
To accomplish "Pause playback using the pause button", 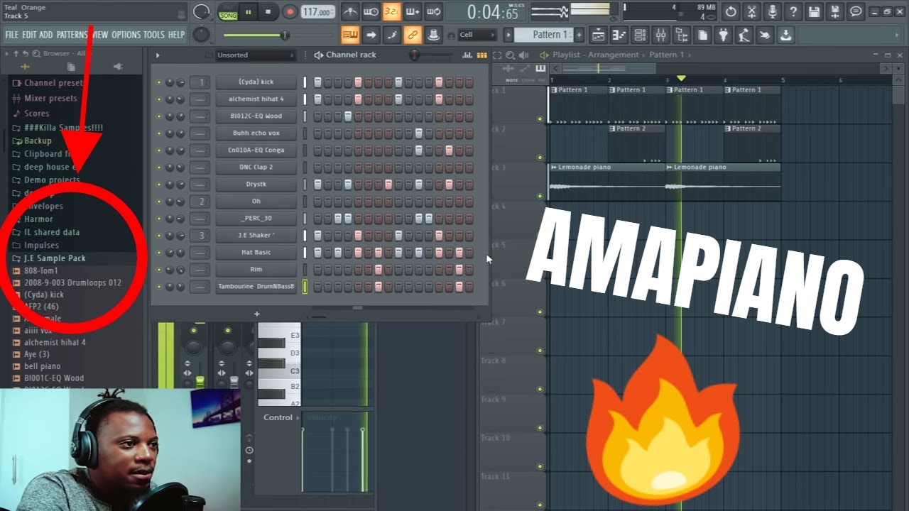I will pyautogui.click(x=249, y=12).
